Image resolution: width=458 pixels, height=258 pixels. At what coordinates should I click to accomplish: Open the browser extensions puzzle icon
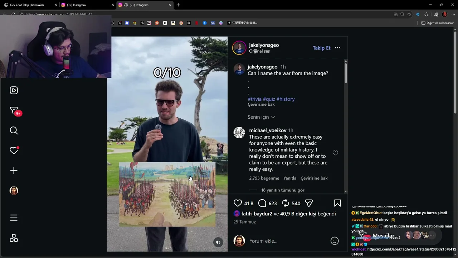coord(426,14)
